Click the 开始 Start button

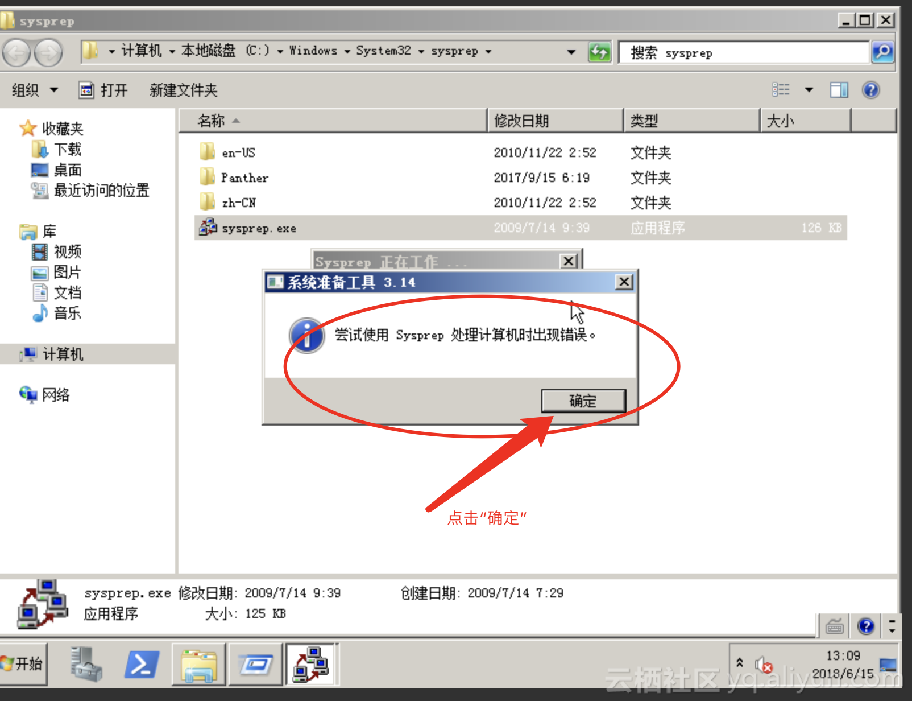pyautogui.click(x=23, y=663)
